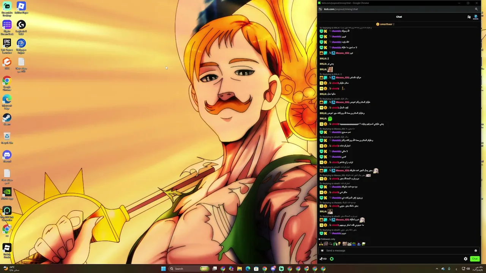
Task: Open Microsoft Store from the taskbar
Action: [x=256, y=269]
